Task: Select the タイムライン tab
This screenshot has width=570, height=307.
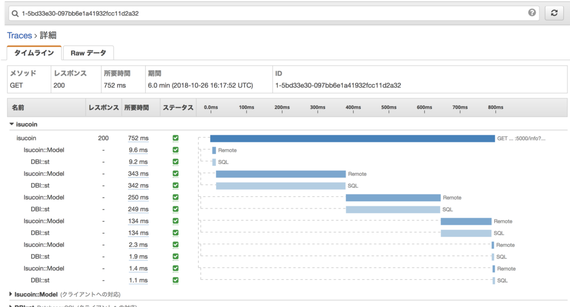Action: (34, 53)
